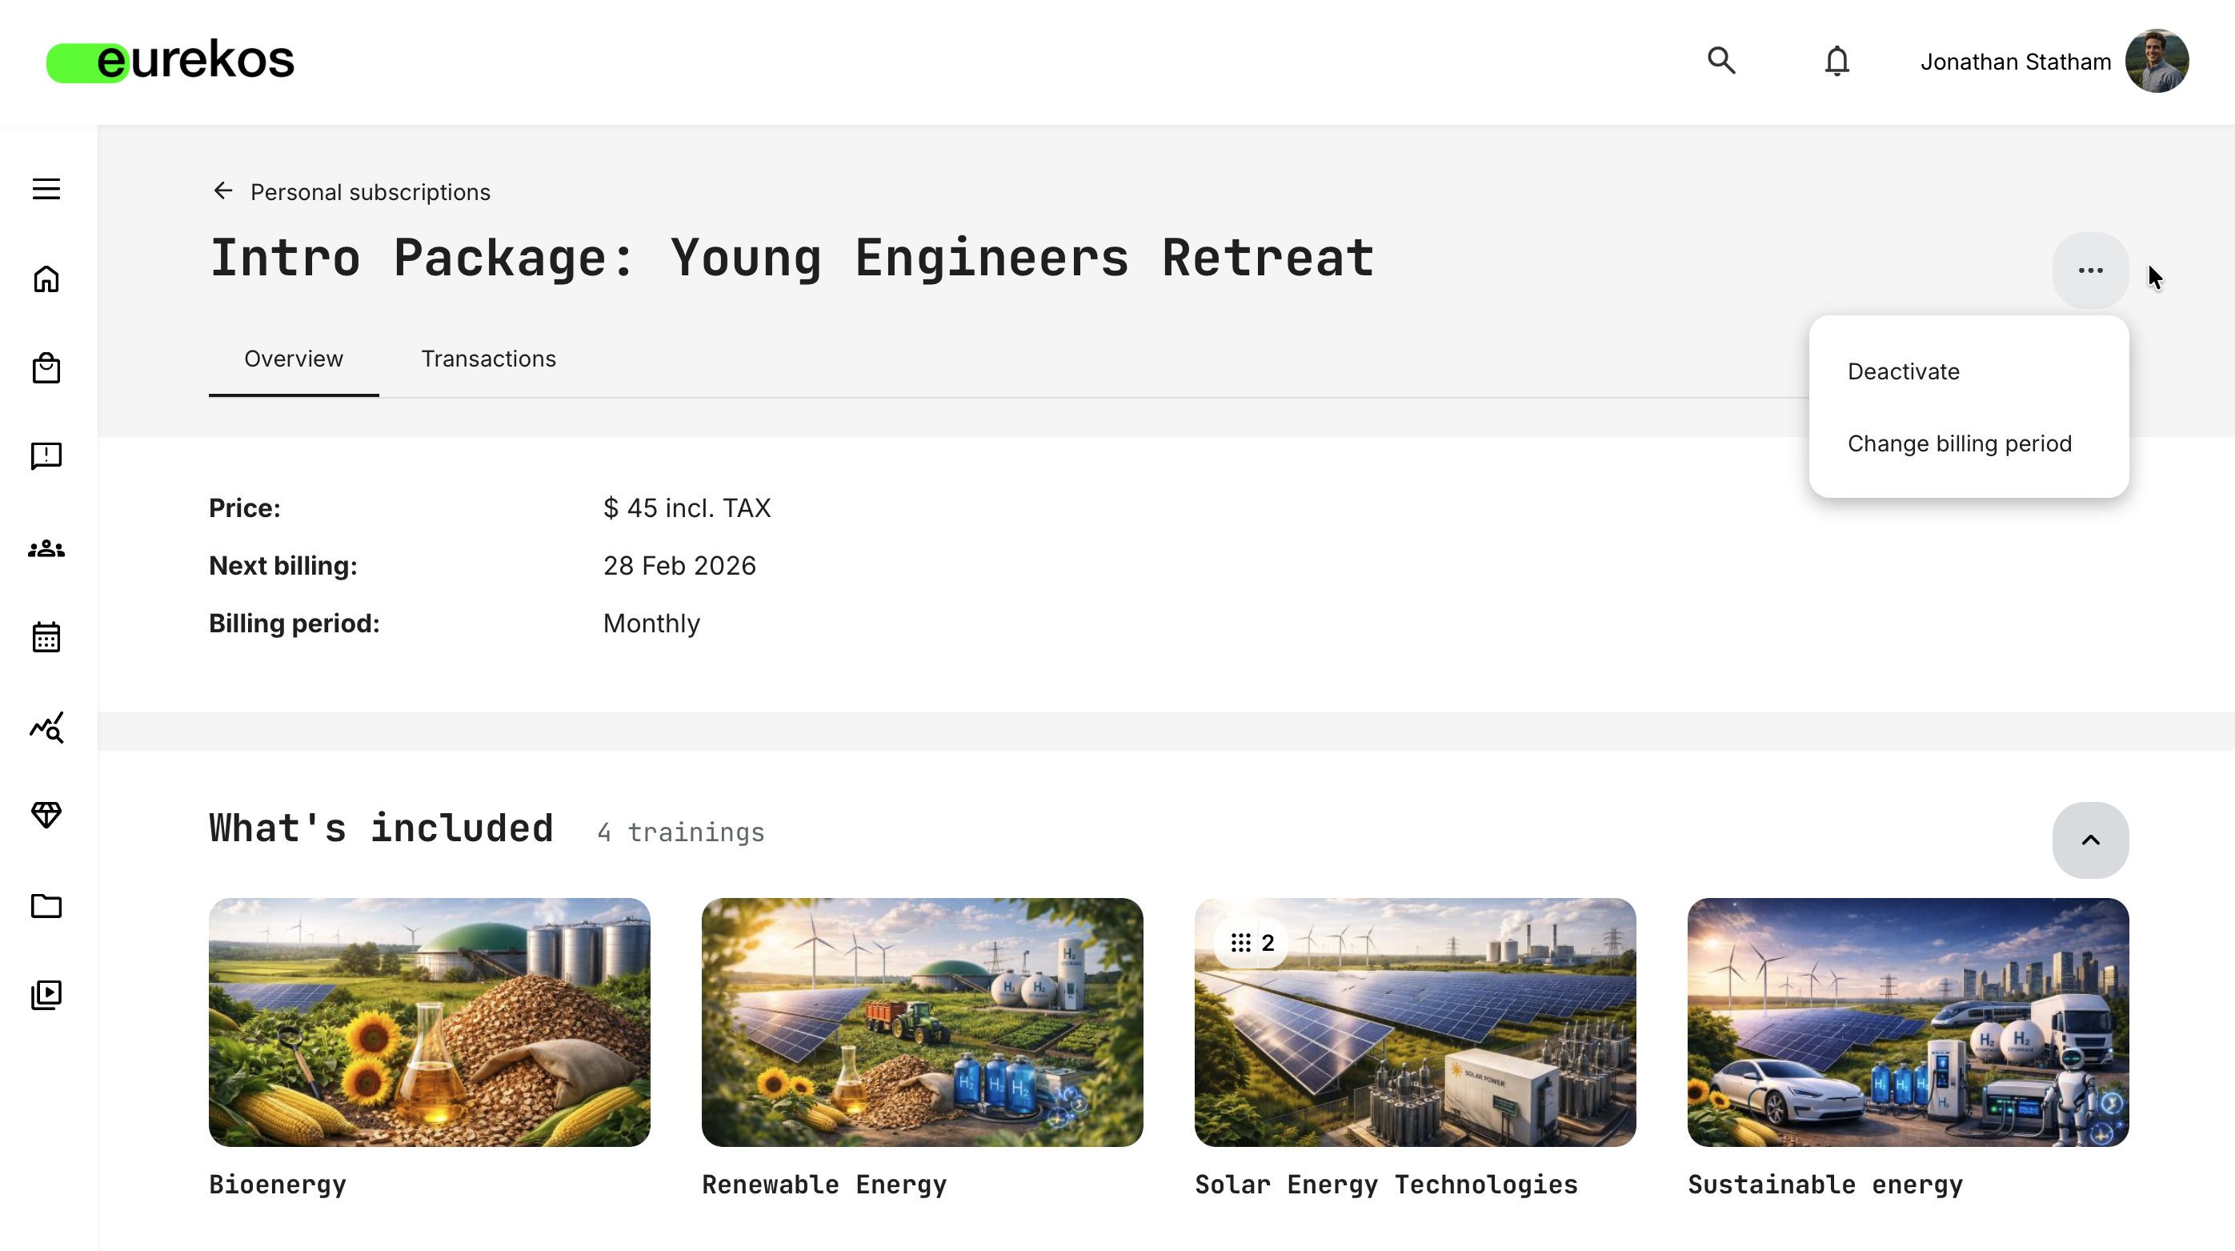Image resolution: width=2235 pixels, height=1251 pixels.
Task: Select Deactivate from the options menu
Action: (x=1903, y=371)
